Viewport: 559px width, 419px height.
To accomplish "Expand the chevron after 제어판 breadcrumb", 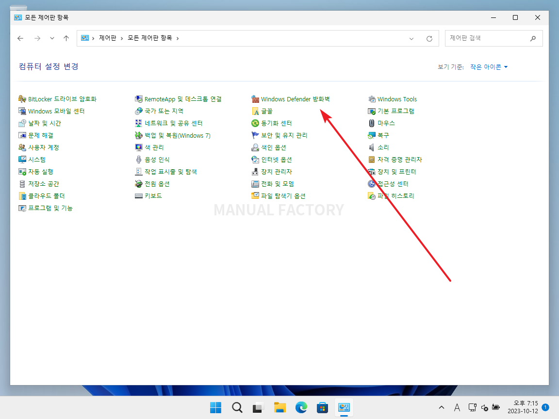I will click(122, 38).
